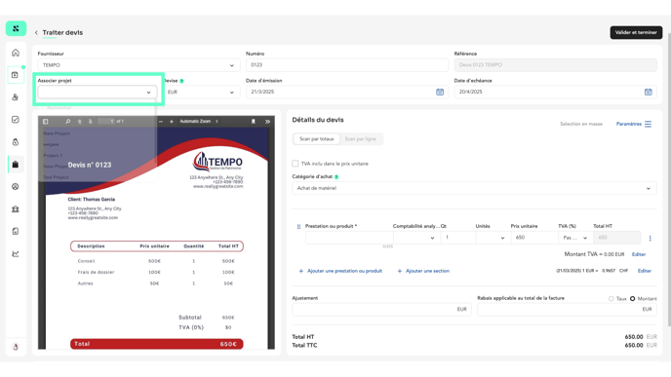This screenshot has height=377, width=671.
Task: Open the line chart analytics sidebar icon
Action: click(16, 254)
